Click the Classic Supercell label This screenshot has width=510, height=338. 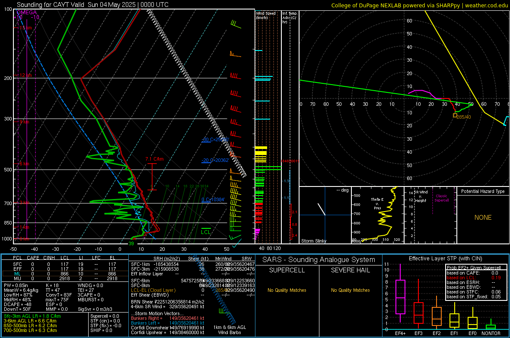(x=442, y=198)
